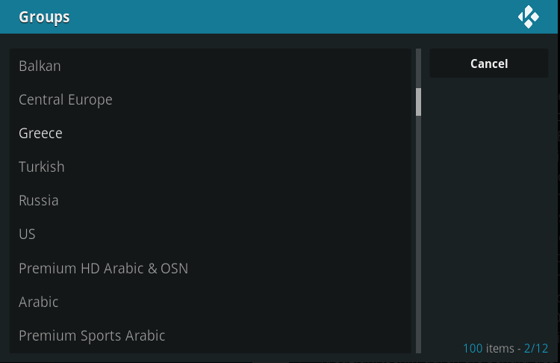Click the middle of the blue header bar

click(279, 16)
